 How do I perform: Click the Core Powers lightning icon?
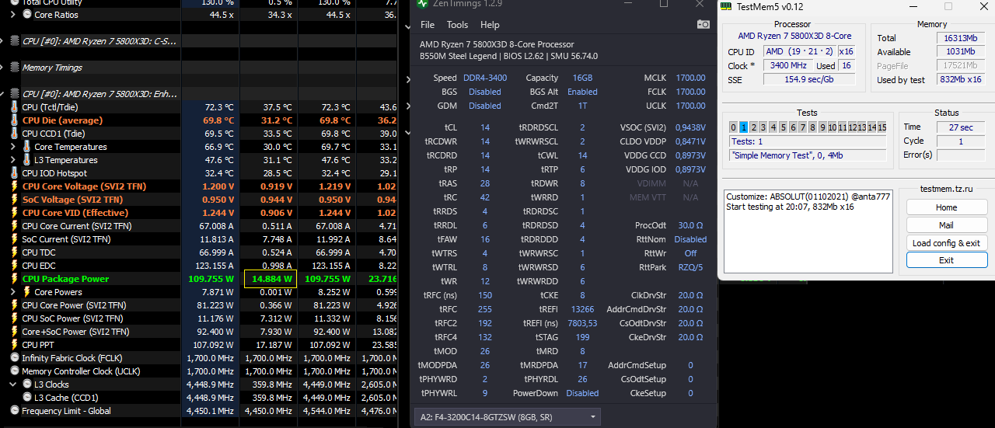[x=27, y=292]
